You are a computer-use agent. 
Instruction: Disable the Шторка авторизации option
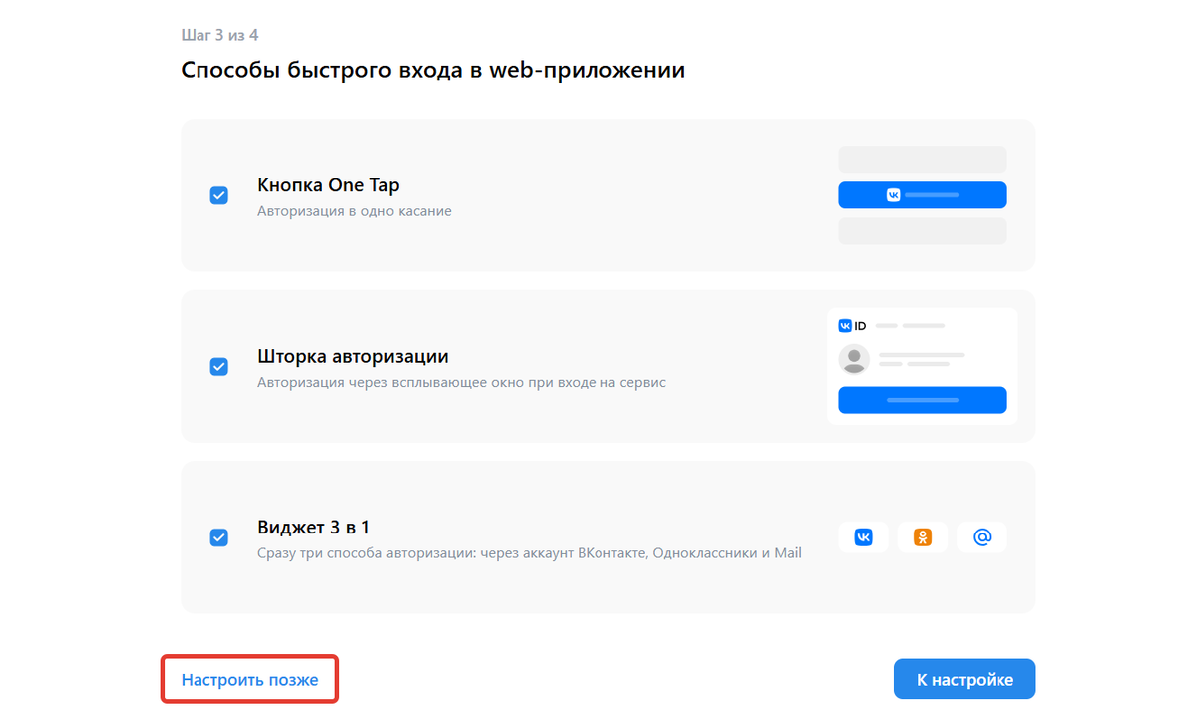tap(218, 366)
